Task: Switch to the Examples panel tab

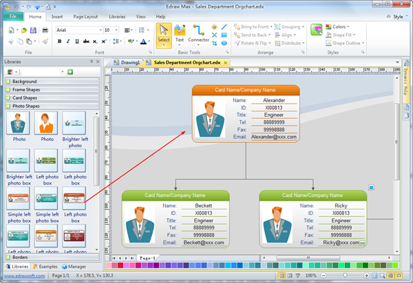Action: coord(45,266)
